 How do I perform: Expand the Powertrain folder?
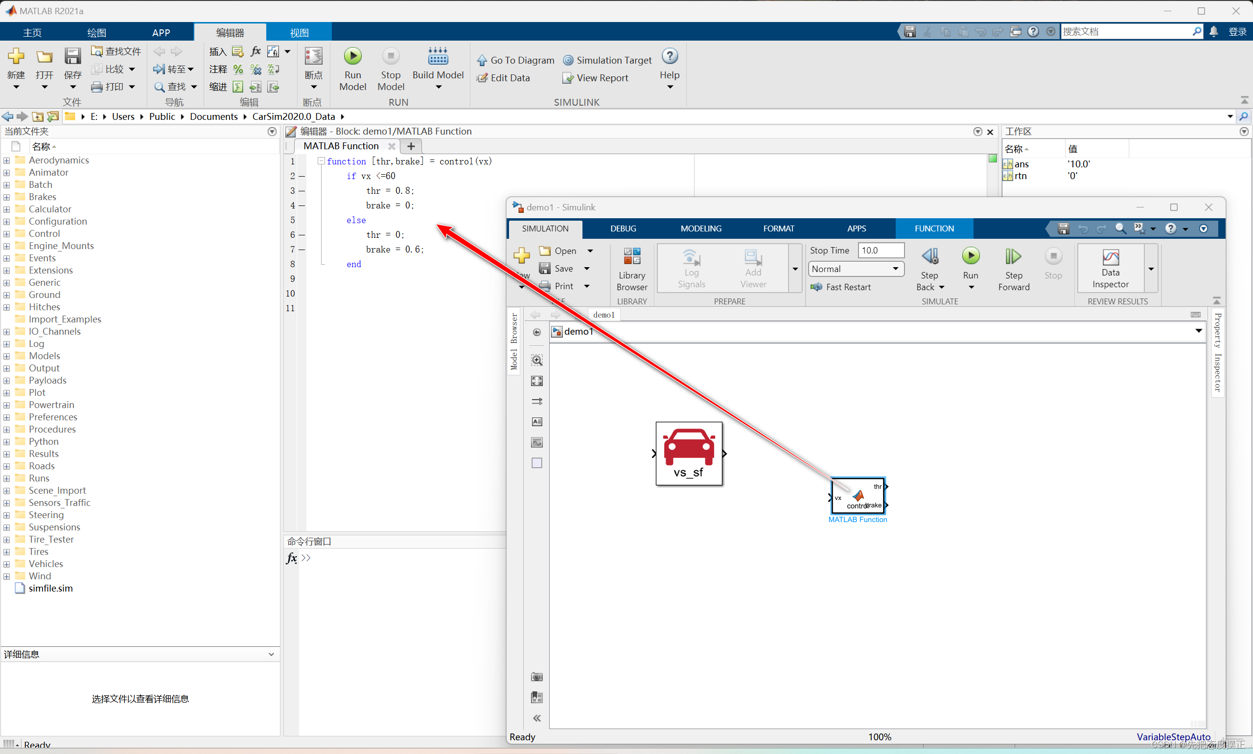pos(6,405)
